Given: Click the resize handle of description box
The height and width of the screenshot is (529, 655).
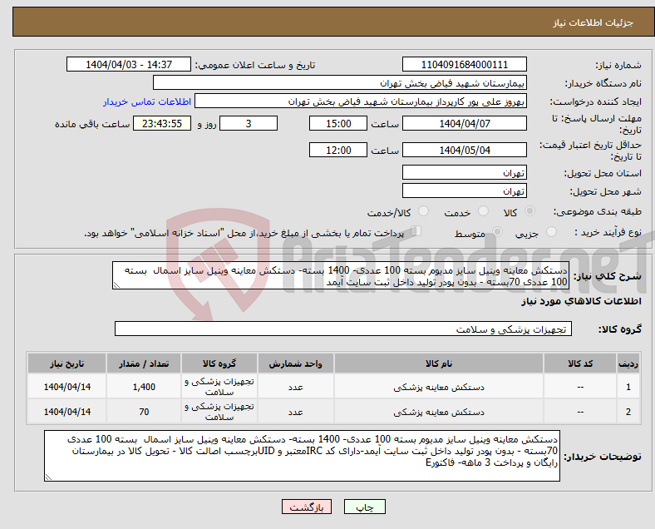Looking at the screenshot, I should pos(116,285).
